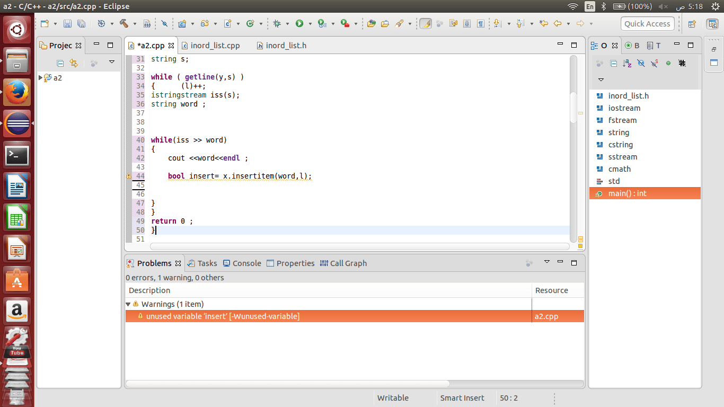Toggle Show Whitespace Characters pilcrow button
The height and width of the screenshot is (407, 724).
[x=480, y=23]
